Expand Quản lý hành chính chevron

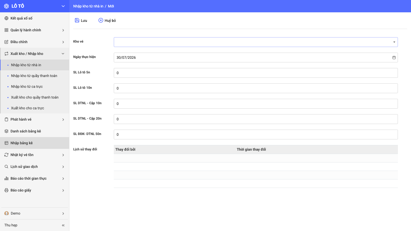tap(63, 30)
